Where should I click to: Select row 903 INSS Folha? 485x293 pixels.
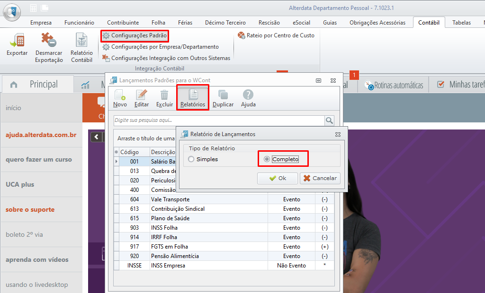tap(224, 228)
